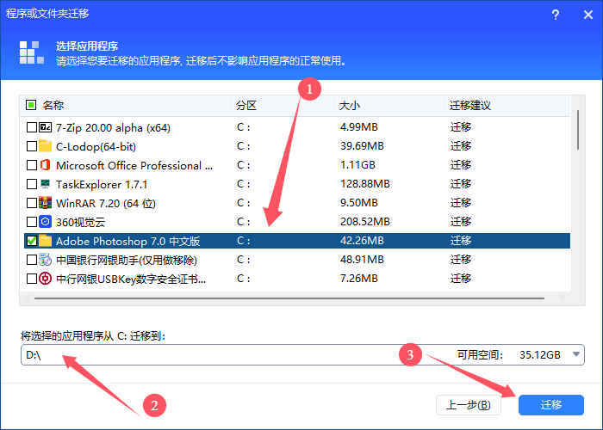Viewport: 603px width, 430px height.
Task: Select the C-Lodop(64-bit) row name
Action: (x=96, y=146)
